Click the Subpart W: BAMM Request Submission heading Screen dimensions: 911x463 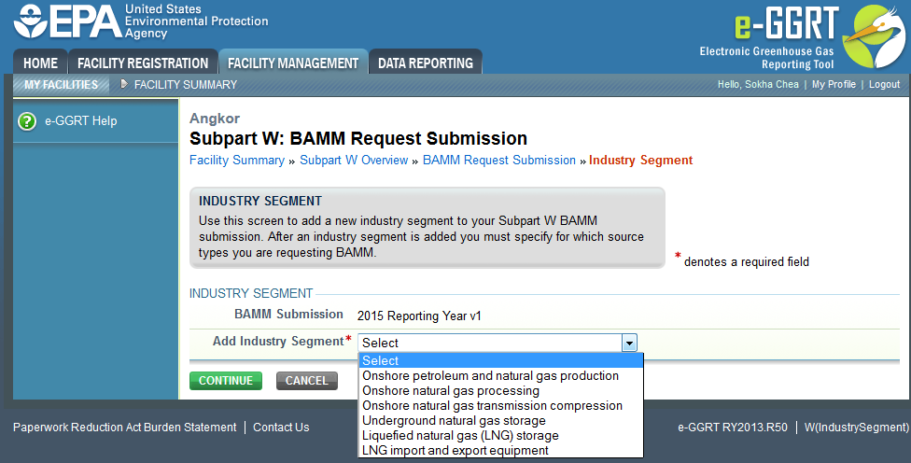pos(358,139)
